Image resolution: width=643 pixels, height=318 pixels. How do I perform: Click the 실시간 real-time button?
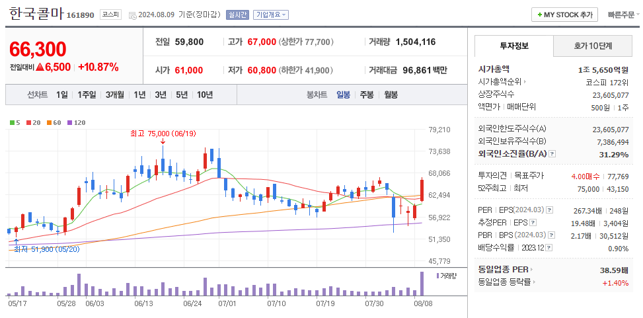pyautogui.click(x=237, y=15)
